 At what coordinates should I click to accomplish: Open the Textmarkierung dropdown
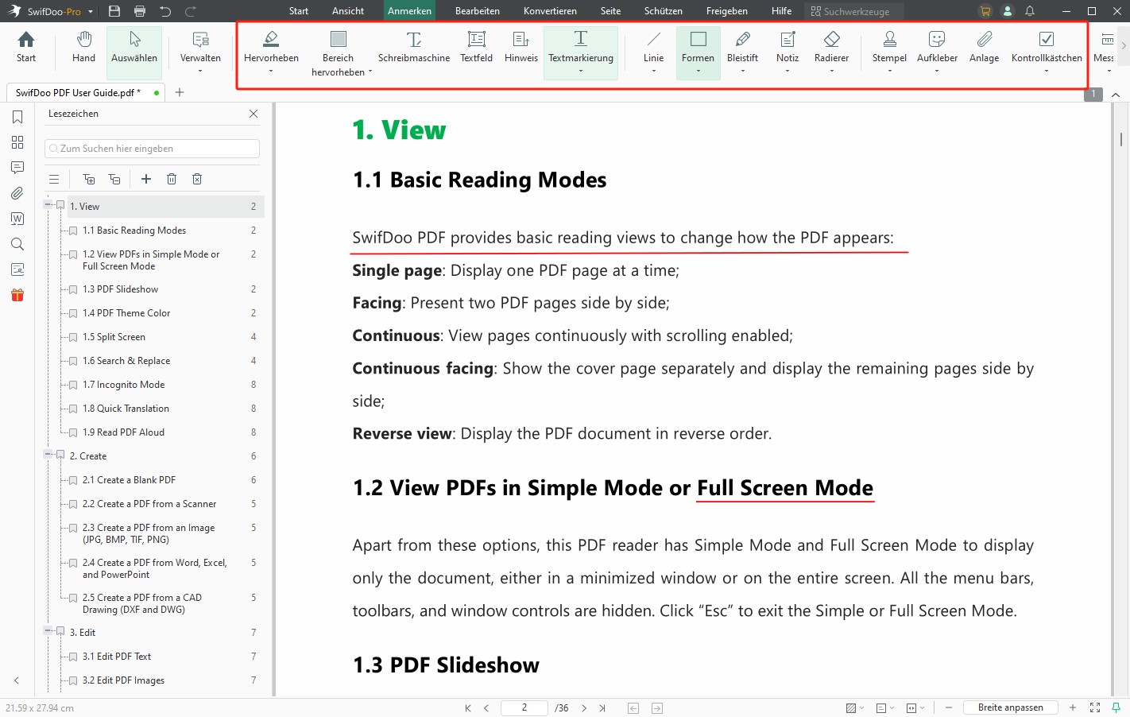[581, 72]
